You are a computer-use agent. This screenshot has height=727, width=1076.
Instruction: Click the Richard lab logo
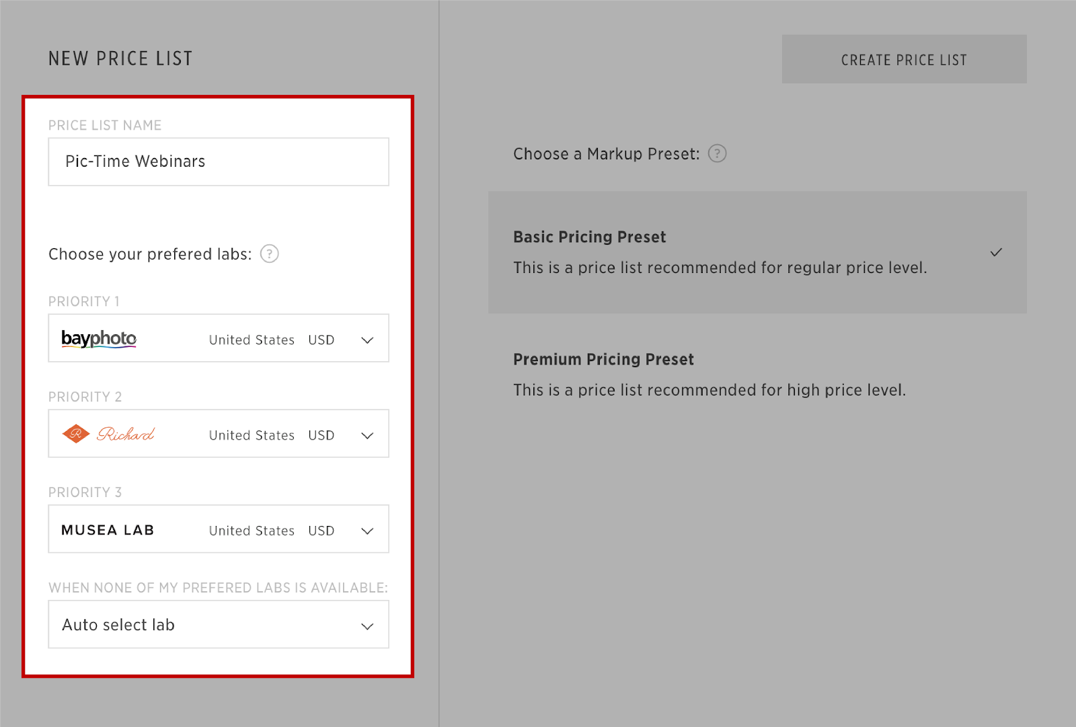coord(108,434)
